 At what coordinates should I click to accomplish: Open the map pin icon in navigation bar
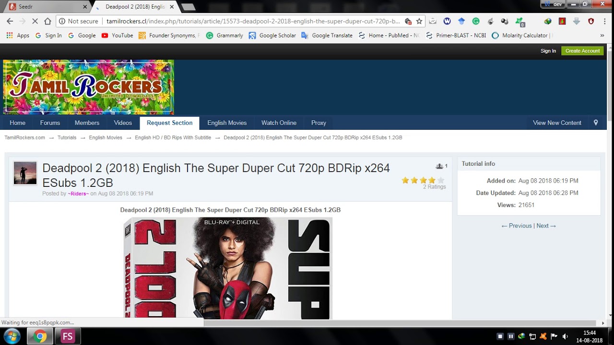click(596, 123)
